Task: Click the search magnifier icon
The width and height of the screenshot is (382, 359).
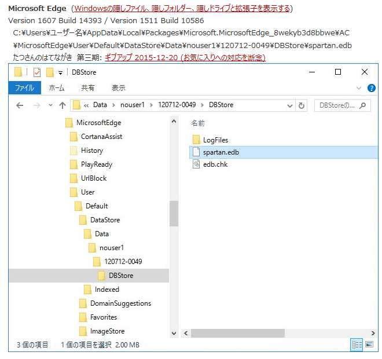Action: pyautogui.click(x=362, y=105)
